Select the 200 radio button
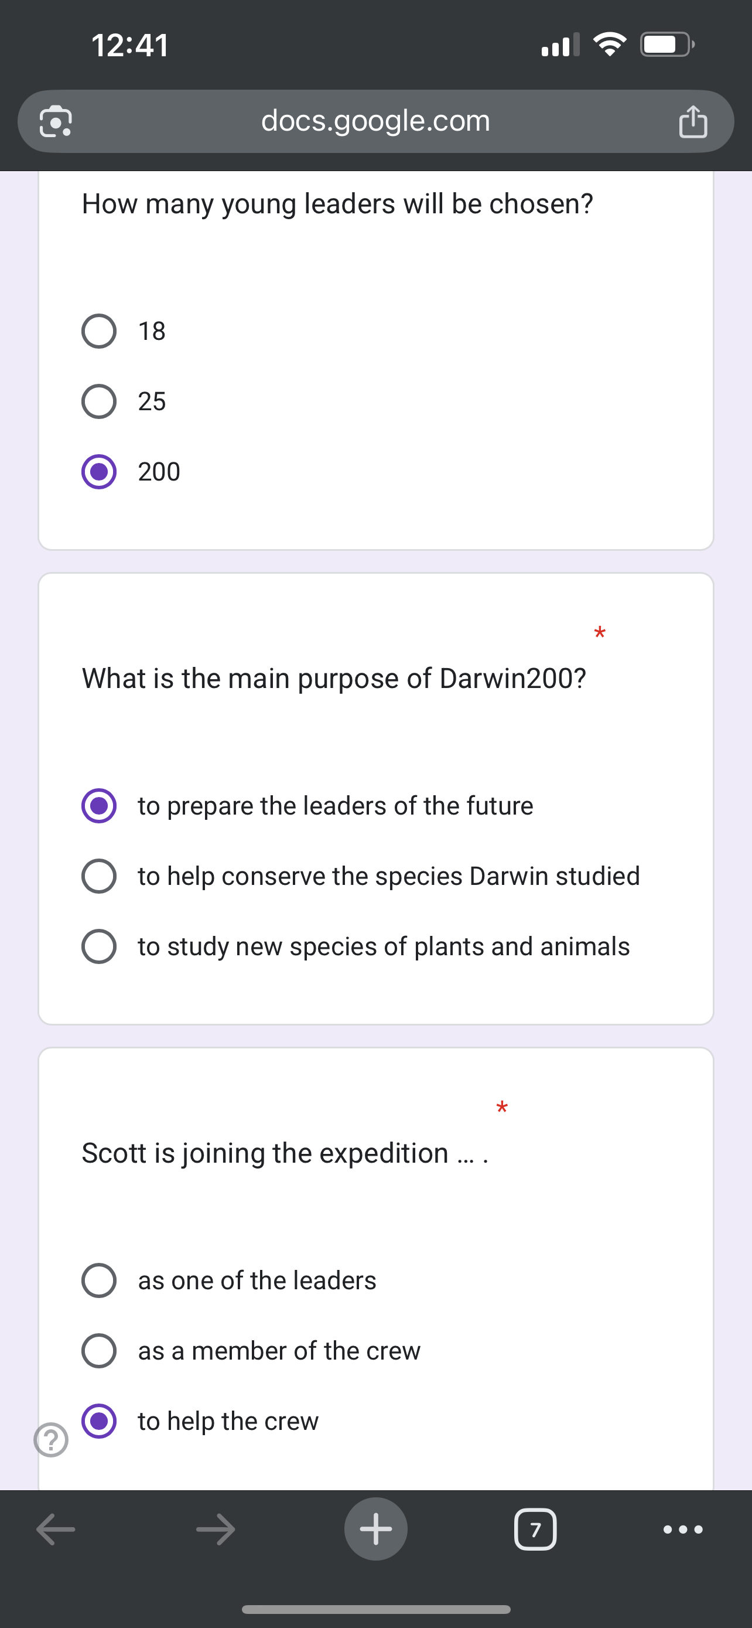 (99, 471)
